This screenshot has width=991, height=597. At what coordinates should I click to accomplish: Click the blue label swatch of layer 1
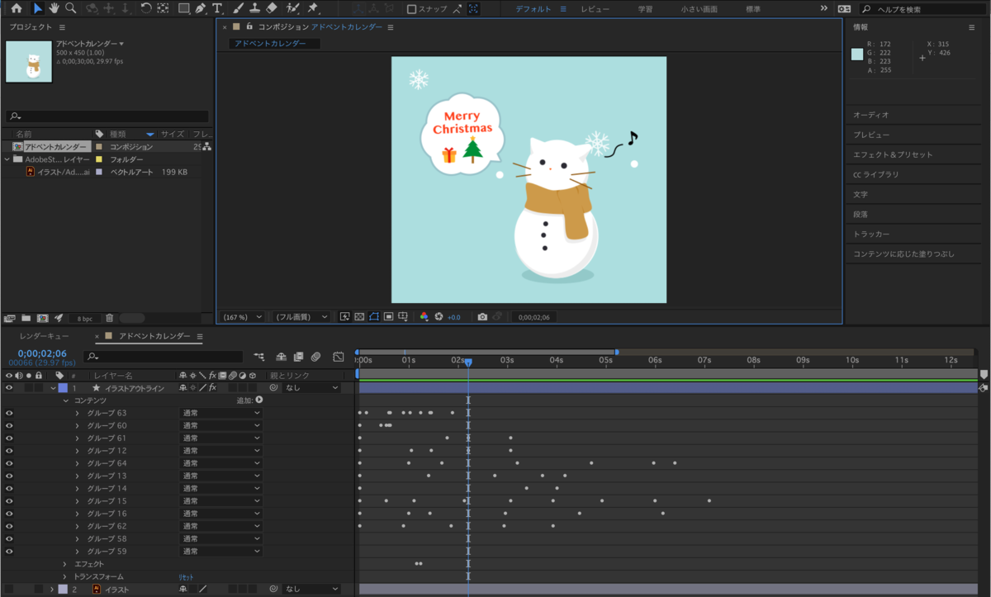tap(63, 387)
